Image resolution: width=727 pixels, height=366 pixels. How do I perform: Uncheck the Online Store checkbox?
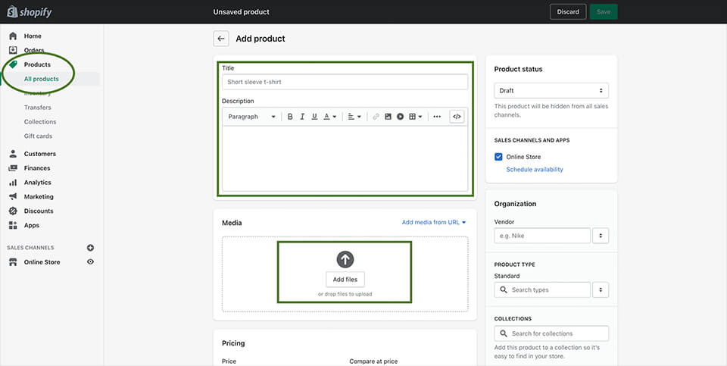(498, 157)
